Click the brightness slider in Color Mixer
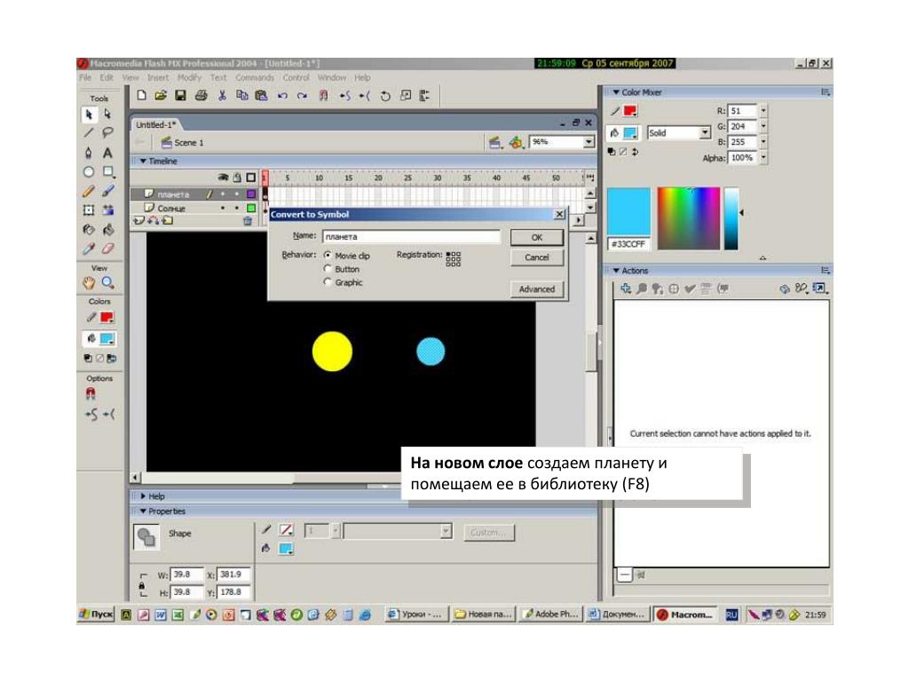Viewport: 909px width, 682px height. [x=731, y=218]
